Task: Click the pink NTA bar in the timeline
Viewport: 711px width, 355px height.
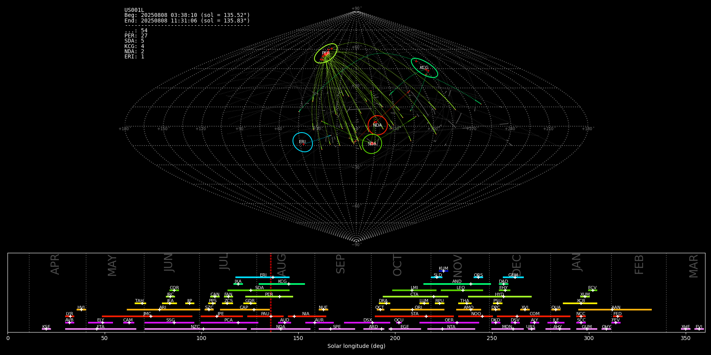Action: tap(451, 329)
